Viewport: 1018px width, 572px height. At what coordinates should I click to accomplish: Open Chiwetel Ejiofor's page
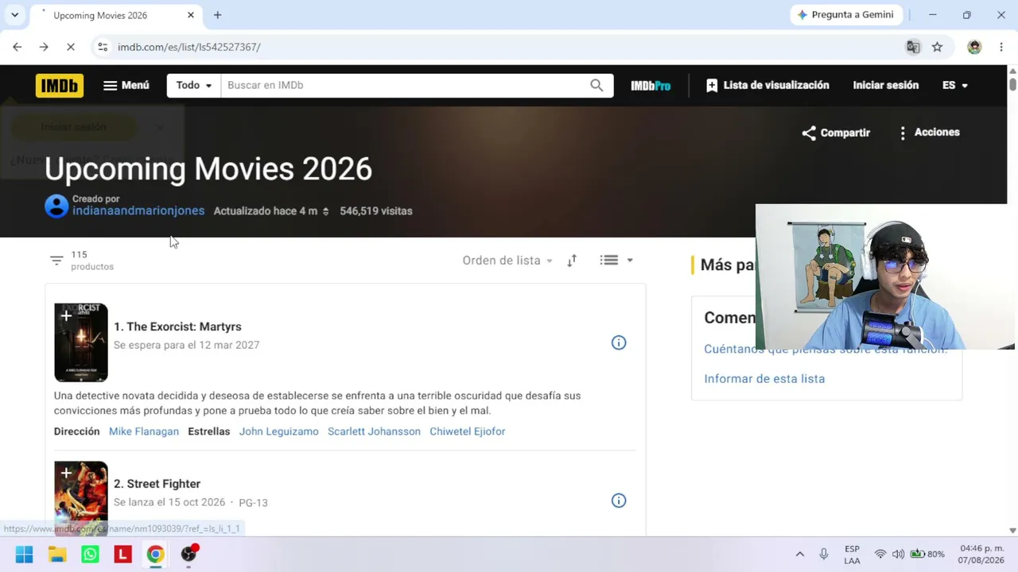(468, 431)
